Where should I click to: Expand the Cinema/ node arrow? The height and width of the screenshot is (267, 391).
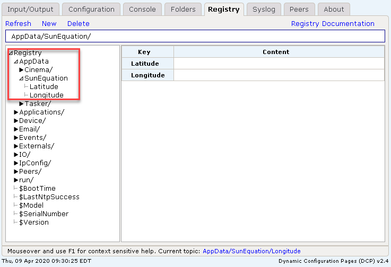(x=21, y=70)
